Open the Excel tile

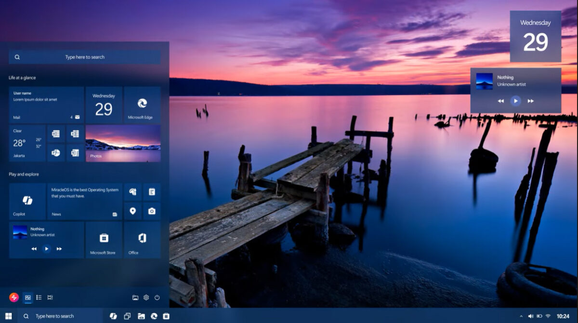click(75, 134)
